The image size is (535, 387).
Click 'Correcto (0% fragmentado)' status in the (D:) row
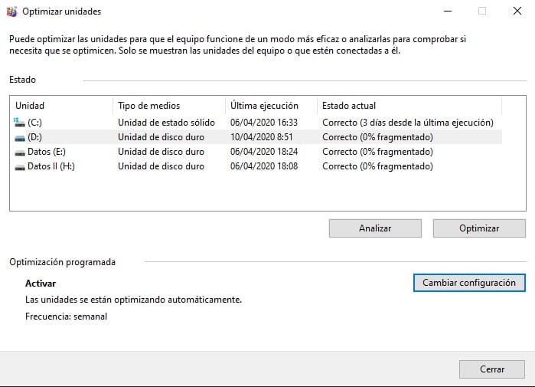(x=377, y=137)
